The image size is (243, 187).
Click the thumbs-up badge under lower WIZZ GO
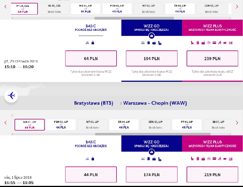point(152,152)
